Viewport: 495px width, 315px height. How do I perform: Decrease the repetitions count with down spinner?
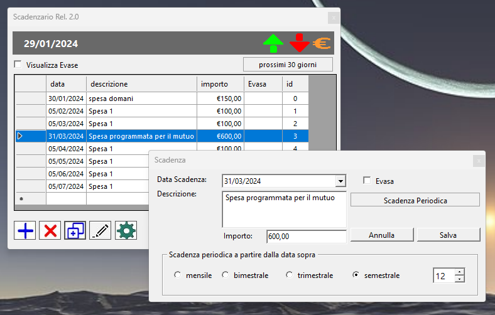pos(460,279)
